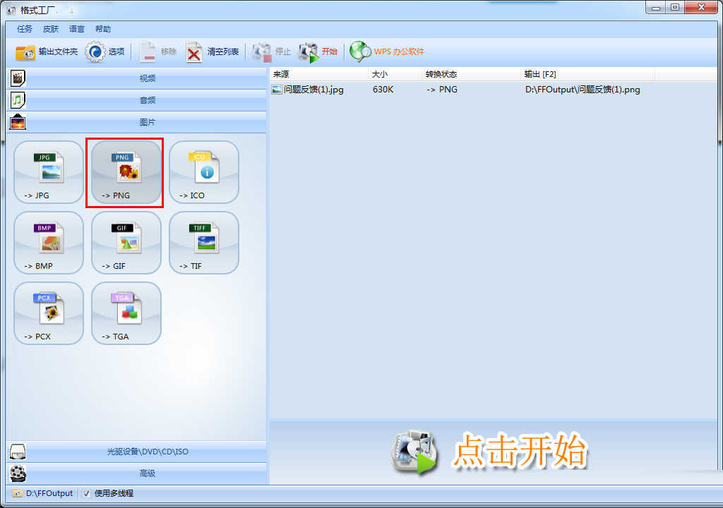Select the TIF conversion format
Image resolution: width=723 pixels, height=508 pixels.
pos(203,242)
